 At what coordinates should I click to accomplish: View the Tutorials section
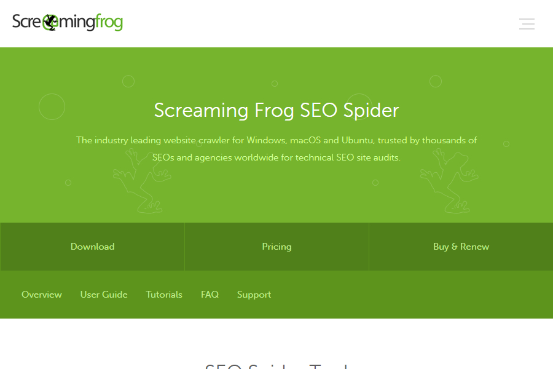click(x=163, y=295)
